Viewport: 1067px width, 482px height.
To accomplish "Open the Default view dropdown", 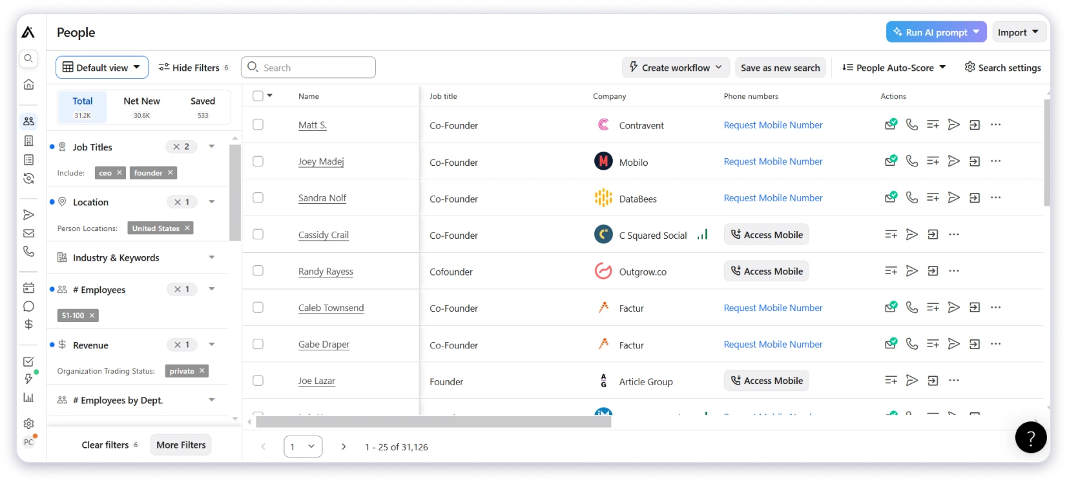I will pyautogui.click(x=102, y=68).
